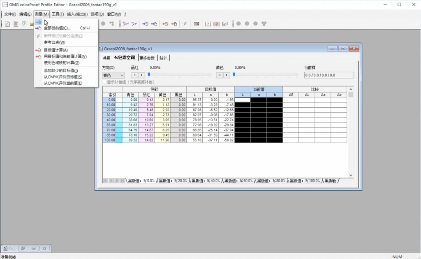
Task: Click the document icon of minimized Fo... window
Action: (5, 249)
